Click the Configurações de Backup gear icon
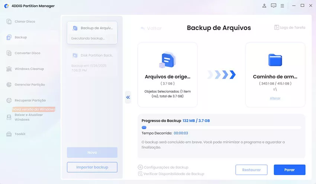Screen dimensions: 316x184 pyautogui.click(x=140, y=167)
